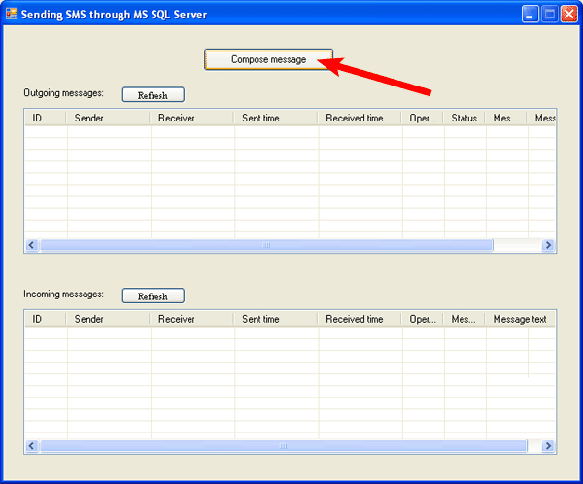Sort incoming messages by ID column

pyautogui.click(x=46, y=319)
